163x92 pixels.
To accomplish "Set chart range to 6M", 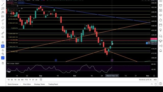I will (x=22, y=80).
